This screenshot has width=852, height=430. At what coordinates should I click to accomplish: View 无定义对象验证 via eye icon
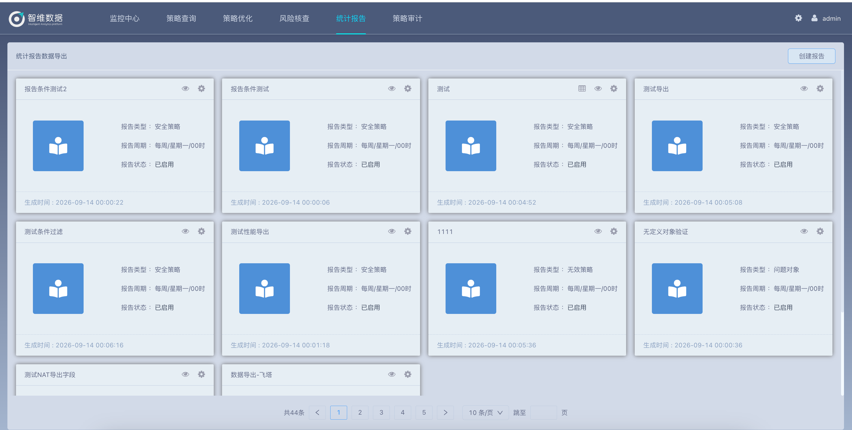804,231
